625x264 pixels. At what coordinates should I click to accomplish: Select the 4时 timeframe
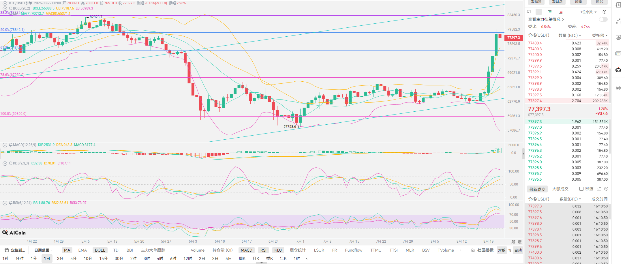pos(160,259)
